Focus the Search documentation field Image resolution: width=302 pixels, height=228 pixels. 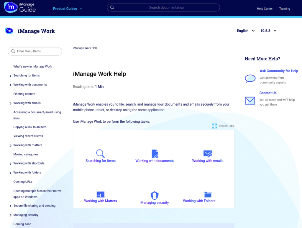(x=163, y=7)
